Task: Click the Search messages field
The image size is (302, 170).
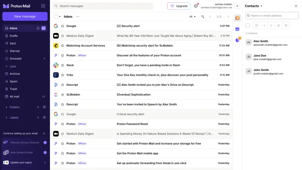Action: pyautogui.click(x=103, y=6)
